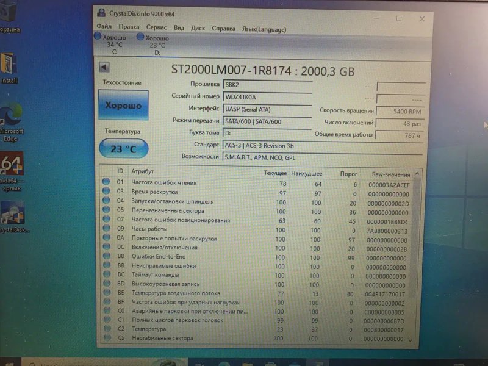This screenshot has width=488, height=366.
Task: Click the serial number field WDZ4TK0A
Action: 268,97
